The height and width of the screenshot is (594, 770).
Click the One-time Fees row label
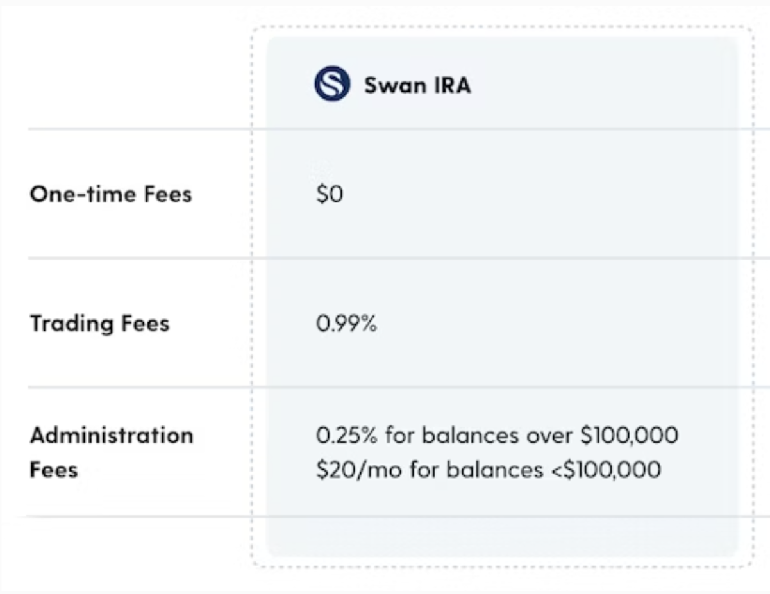click(111, 194)
